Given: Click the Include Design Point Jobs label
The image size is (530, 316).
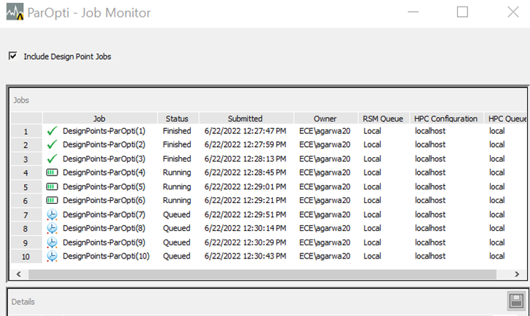Looking at the screenshot, I should [67, 57].
